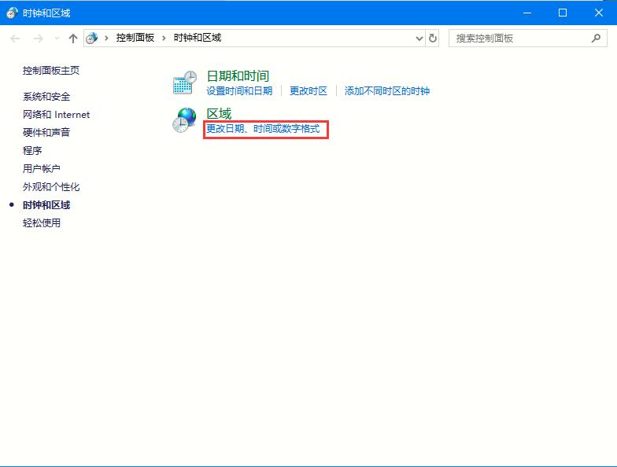Click the Control Panel icon in address bar
The image size is (617, 467).
[92, 38]
